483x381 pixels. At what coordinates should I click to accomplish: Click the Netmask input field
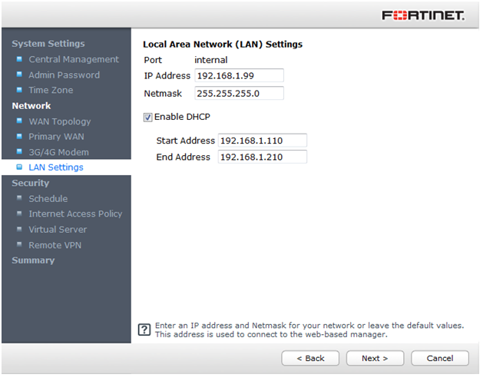pos(239,93)
